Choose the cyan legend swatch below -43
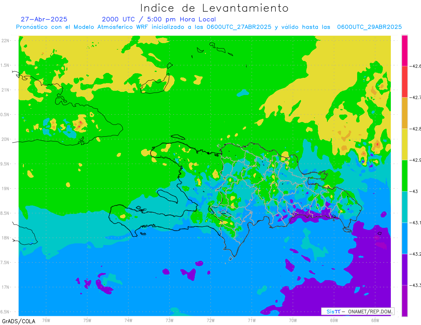The image size is (421, 325). [405, 206]
